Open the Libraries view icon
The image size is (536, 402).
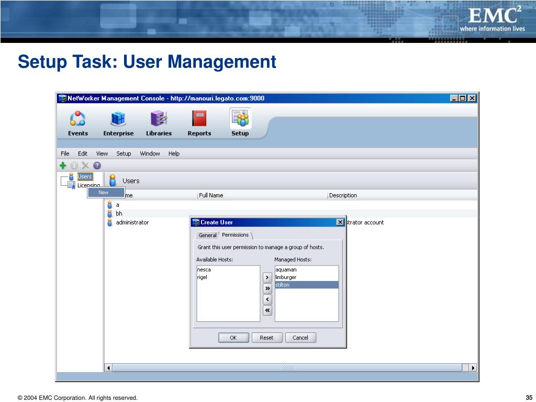point(159,119)
